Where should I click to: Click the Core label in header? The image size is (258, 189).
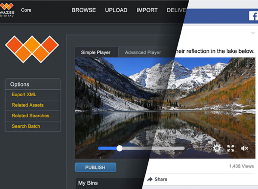26,10
